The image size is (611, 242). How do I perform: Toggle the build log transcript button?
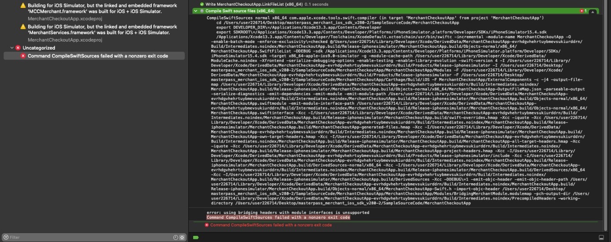(x=593, y=11)
